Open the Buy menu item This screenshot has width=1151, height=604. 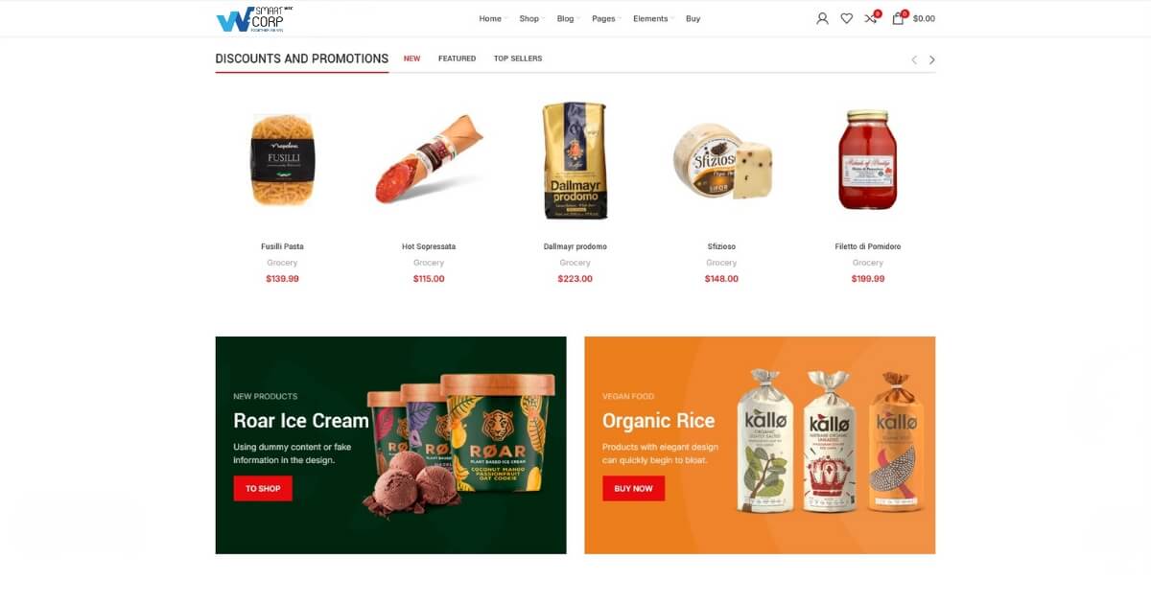tap(693, 18)
